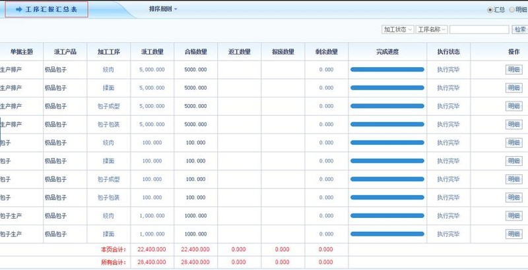Viewport: 528px width, 270px height.
Task: Open the 包子成型 link with 100.000 quantity
Action: coord(108,179)
